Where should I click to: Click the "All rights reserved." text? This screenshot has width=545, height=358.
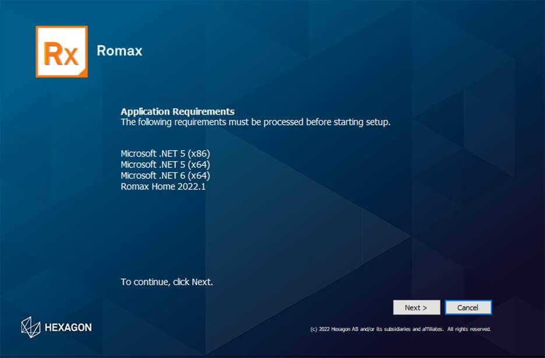tap(469, 329)
